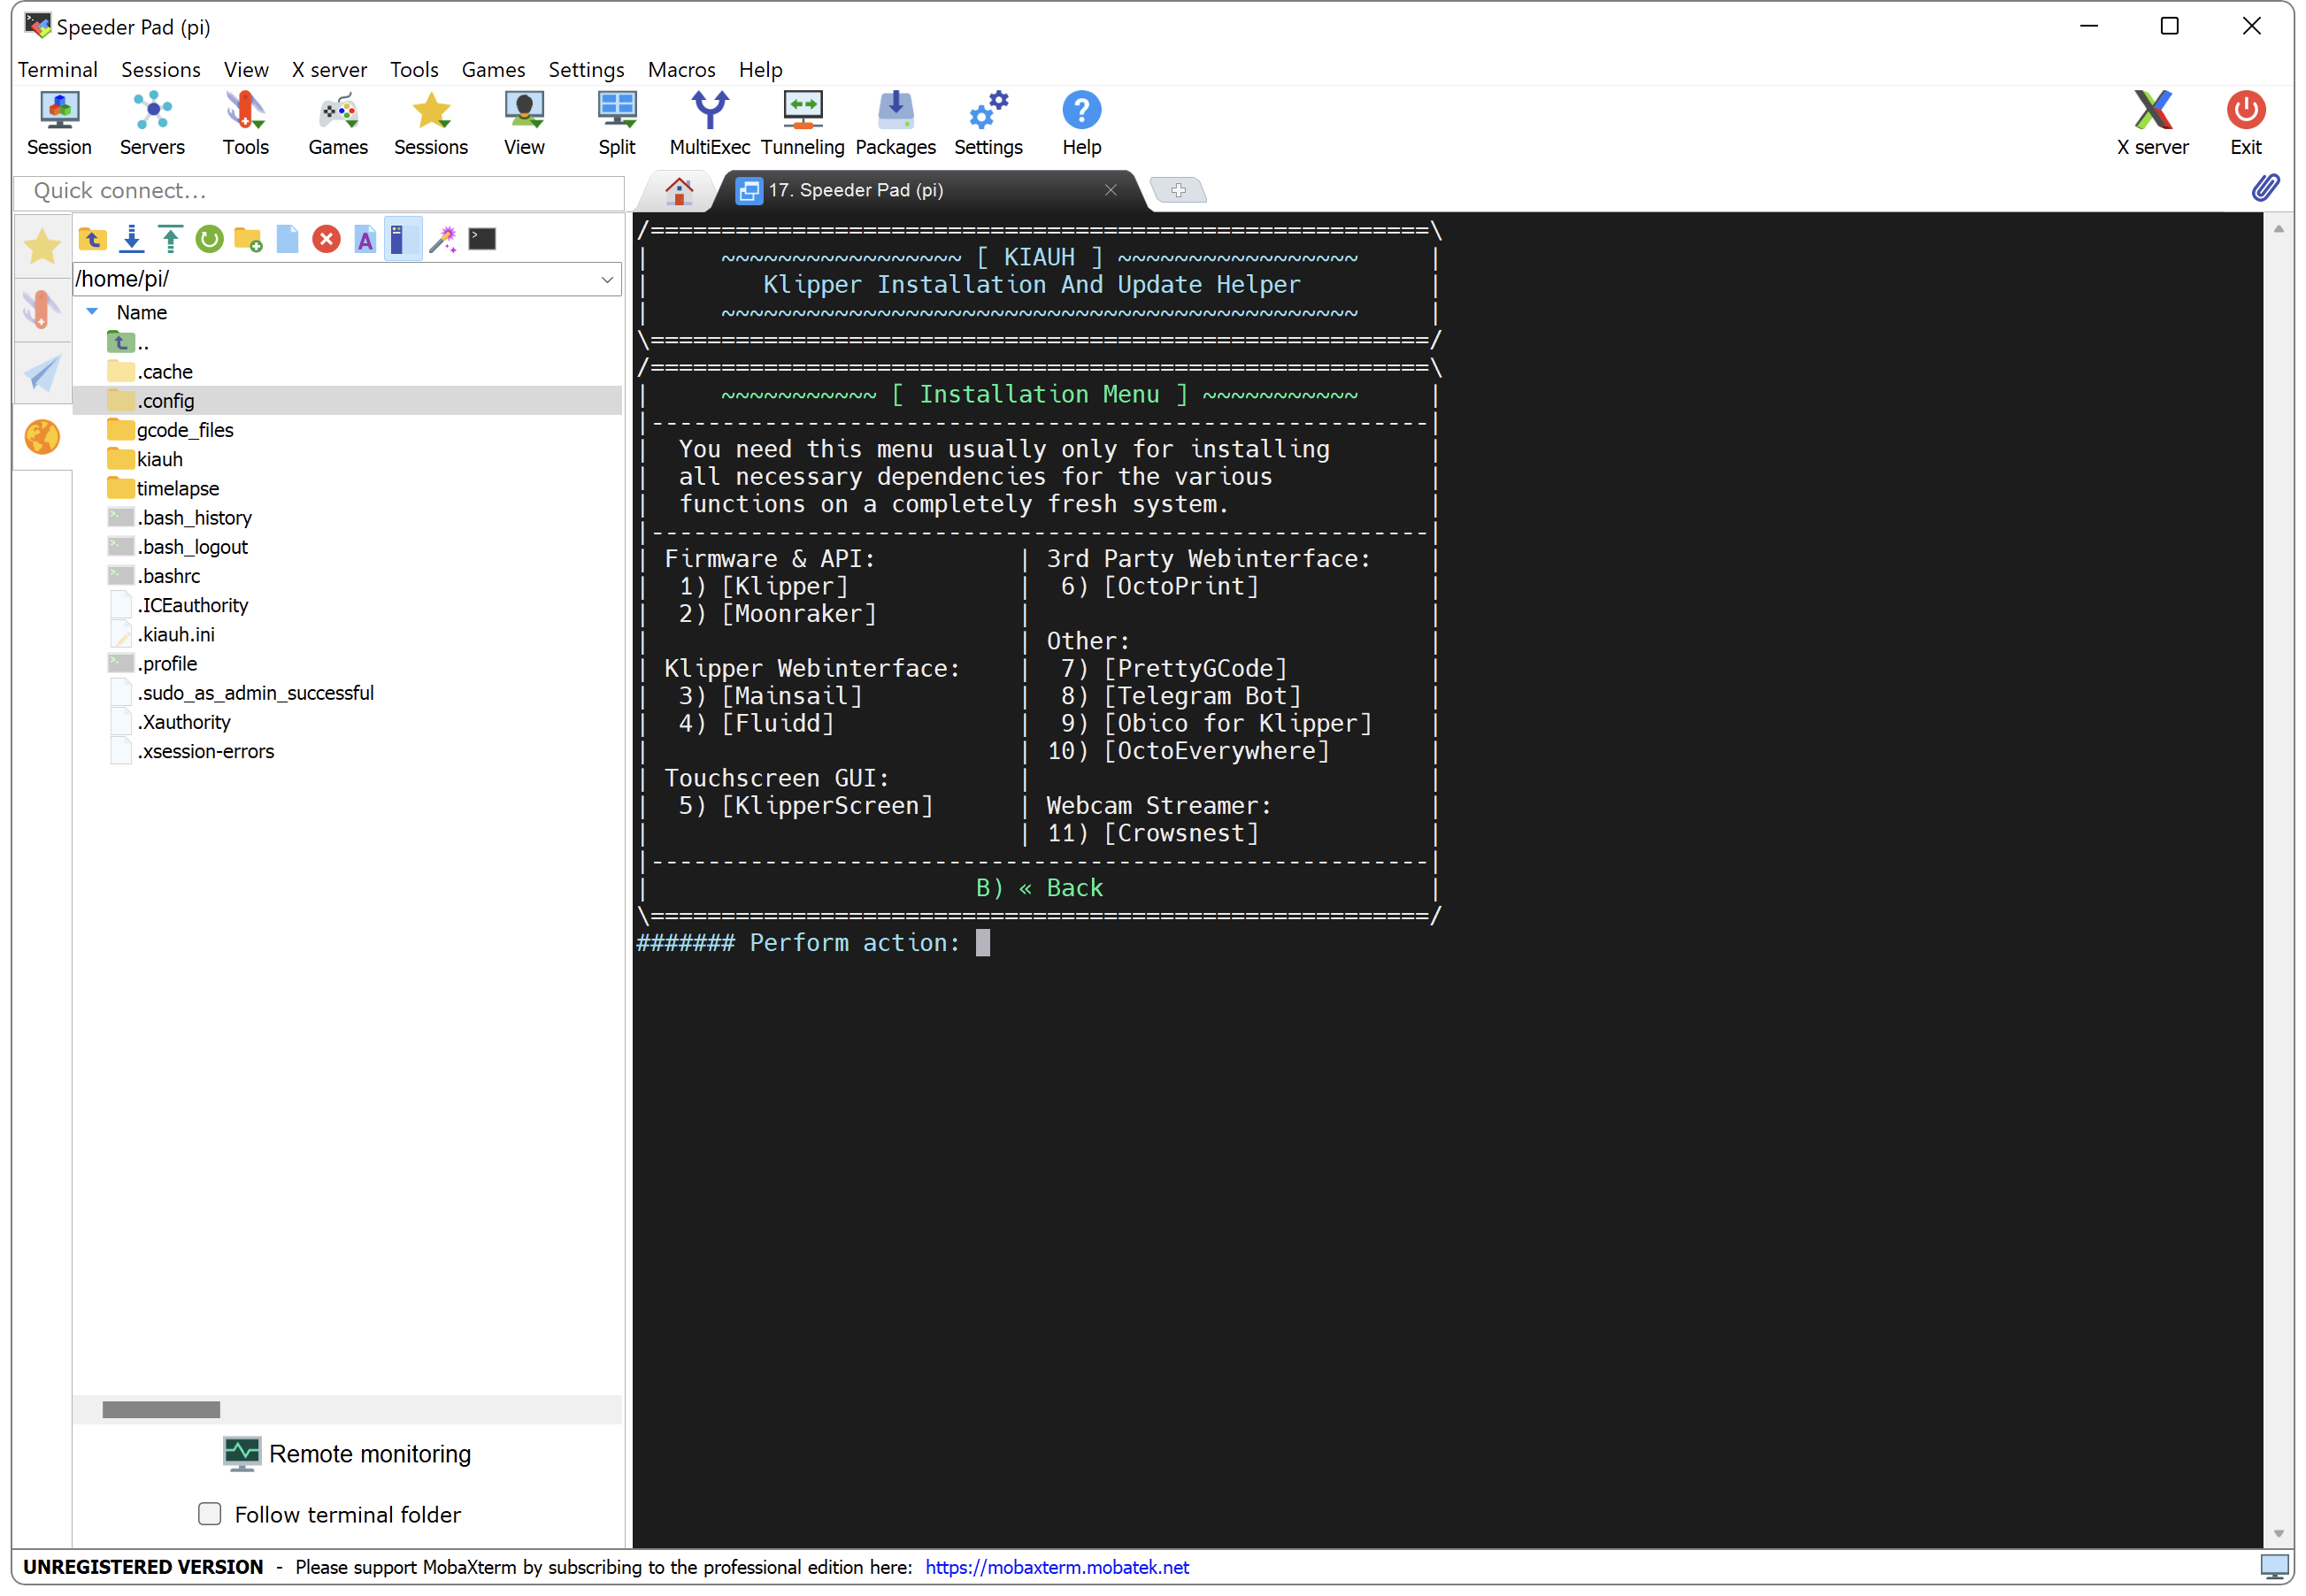The height and width of the screenshot is (1596, 2306).
Task: Create a new file in SFTP browser
Action: coord(287,239)
